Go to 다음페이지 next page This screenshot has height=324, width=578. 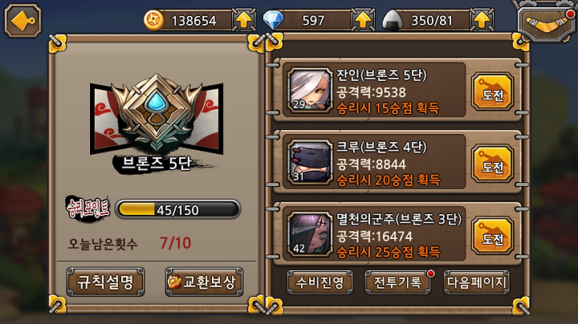coord(477,282)
